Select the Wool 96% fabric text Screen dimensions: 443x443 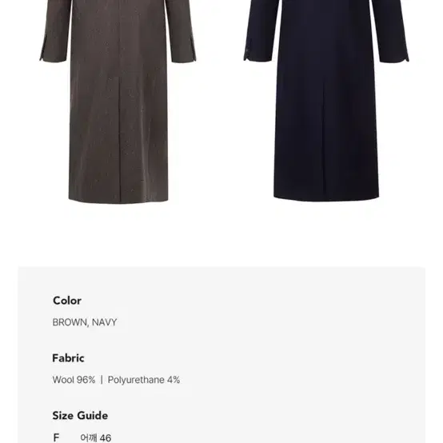(x=74, y=380)
